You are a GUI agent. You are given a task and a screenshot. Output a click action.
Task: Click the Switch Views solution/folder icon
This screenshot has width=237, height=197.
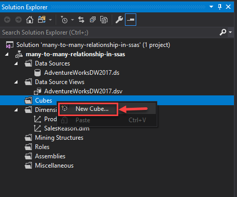[x=42, y=20]
